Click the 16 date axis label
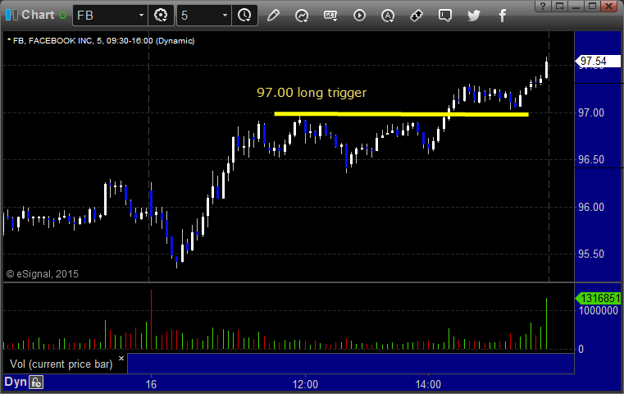The image size is (624, 394). pyautogui.click(x=151, y=384)
